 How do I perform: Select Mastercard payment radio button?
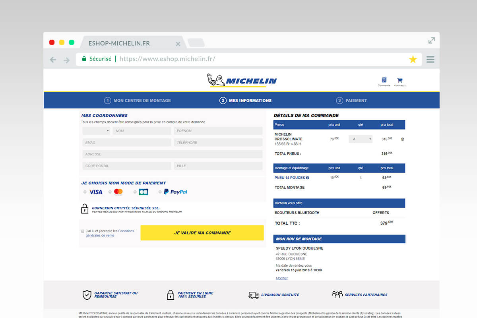[110, 192]
